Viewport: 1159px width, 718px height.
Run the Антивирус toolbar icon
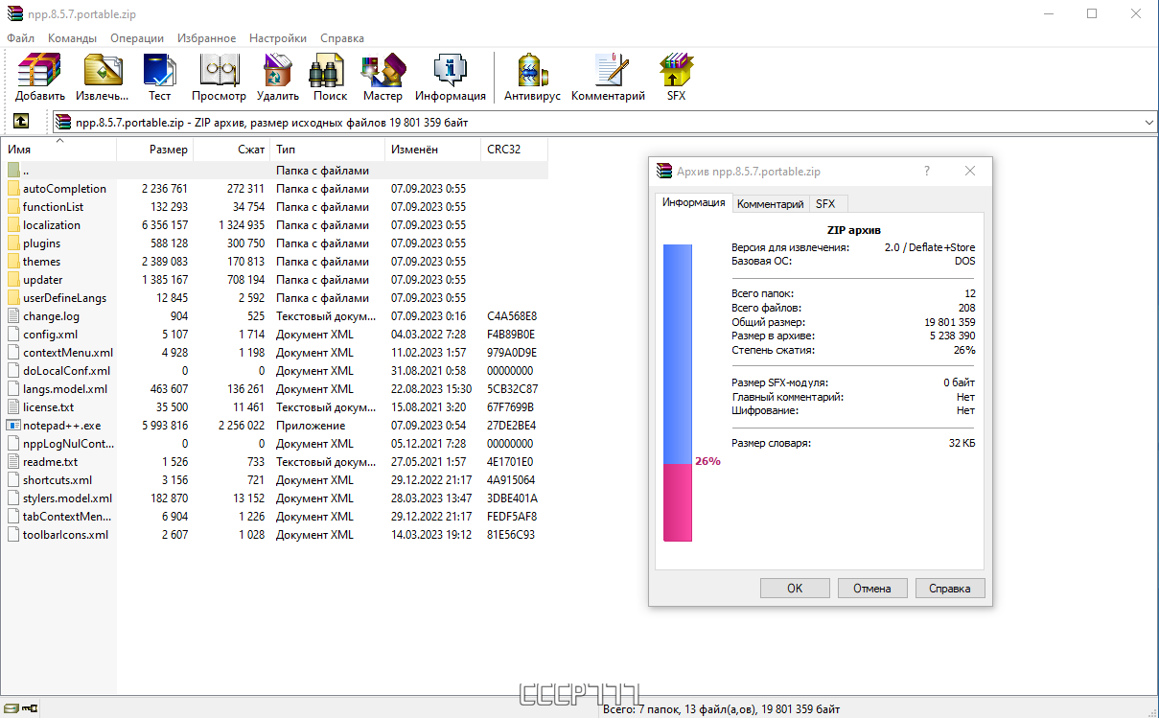[532, 71]
